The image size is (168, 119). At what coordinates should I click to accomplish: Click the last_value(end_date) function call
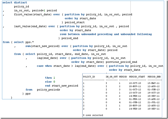[x=31, y=26]
